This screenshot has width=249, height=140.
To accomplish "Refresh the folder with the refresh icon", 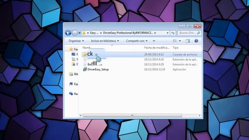I will pos(173,33).
